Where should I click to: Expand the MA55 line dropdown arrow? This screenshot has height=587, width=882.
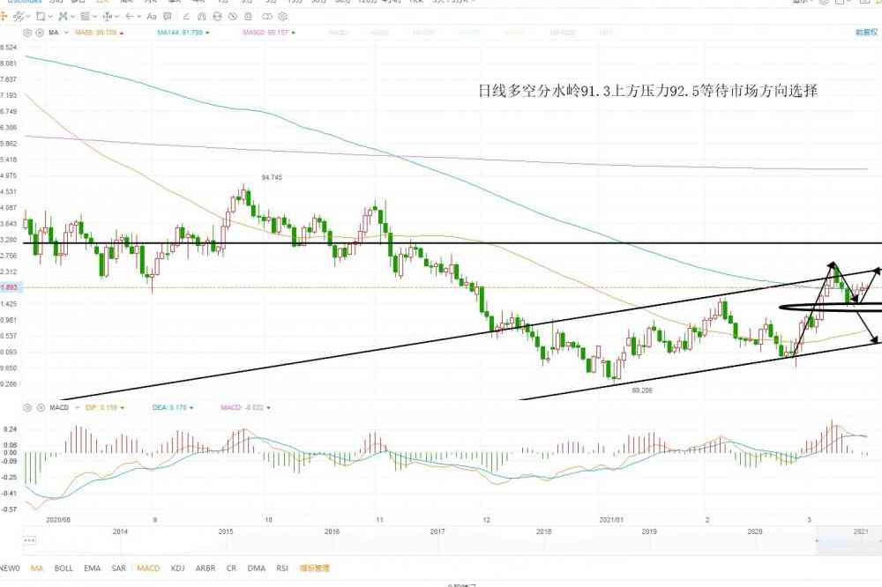tap(122, 33)
